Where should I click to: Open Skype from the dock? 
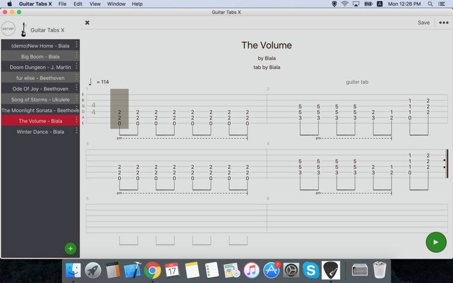pyautogui.click(x=311, y=271)
